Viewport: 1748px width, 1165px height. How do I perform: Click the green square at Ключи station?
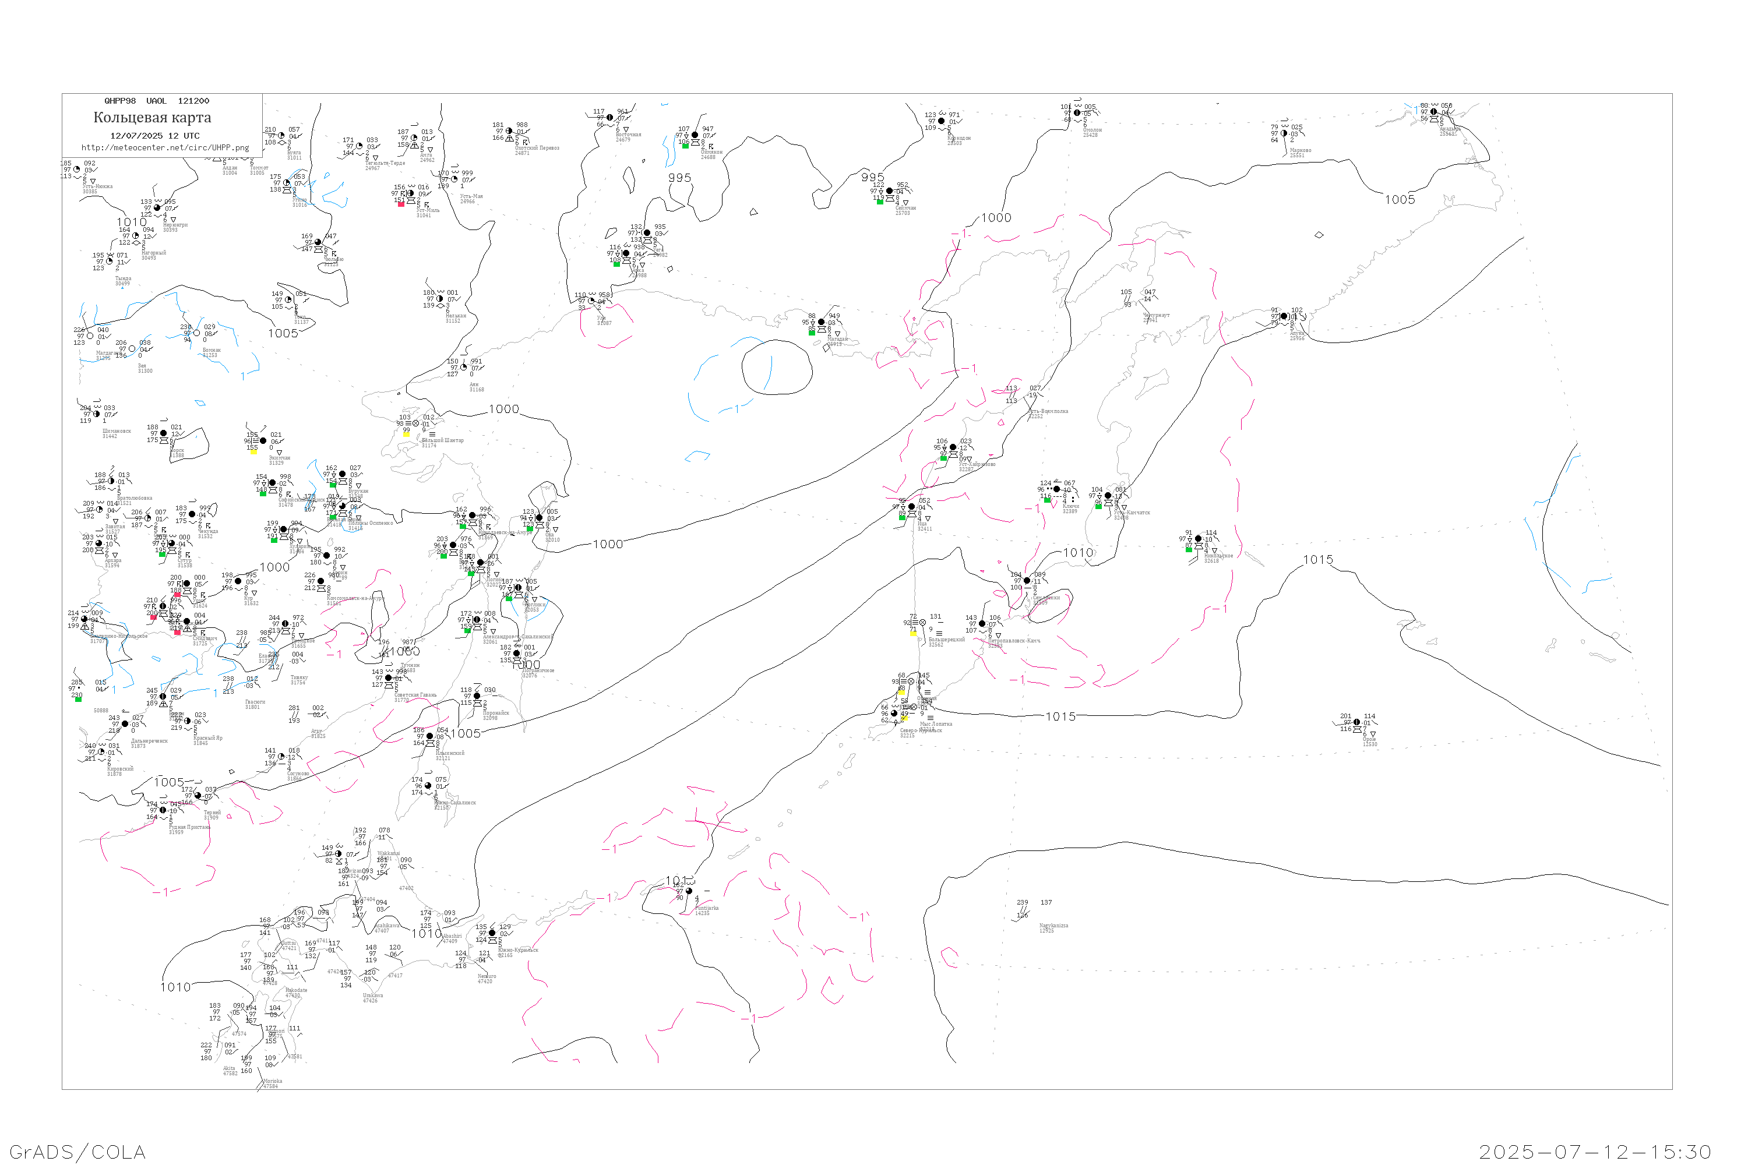click(x=1048, y=500)
